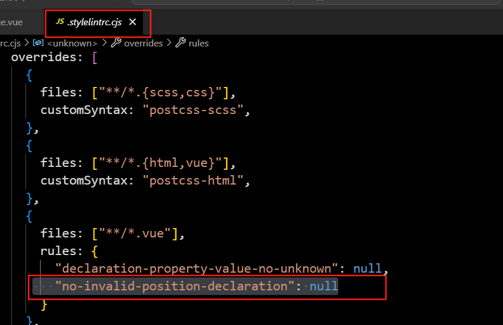
Task: Switch to the .stylelintrc.cjs tab
Action: coord(95,22)
